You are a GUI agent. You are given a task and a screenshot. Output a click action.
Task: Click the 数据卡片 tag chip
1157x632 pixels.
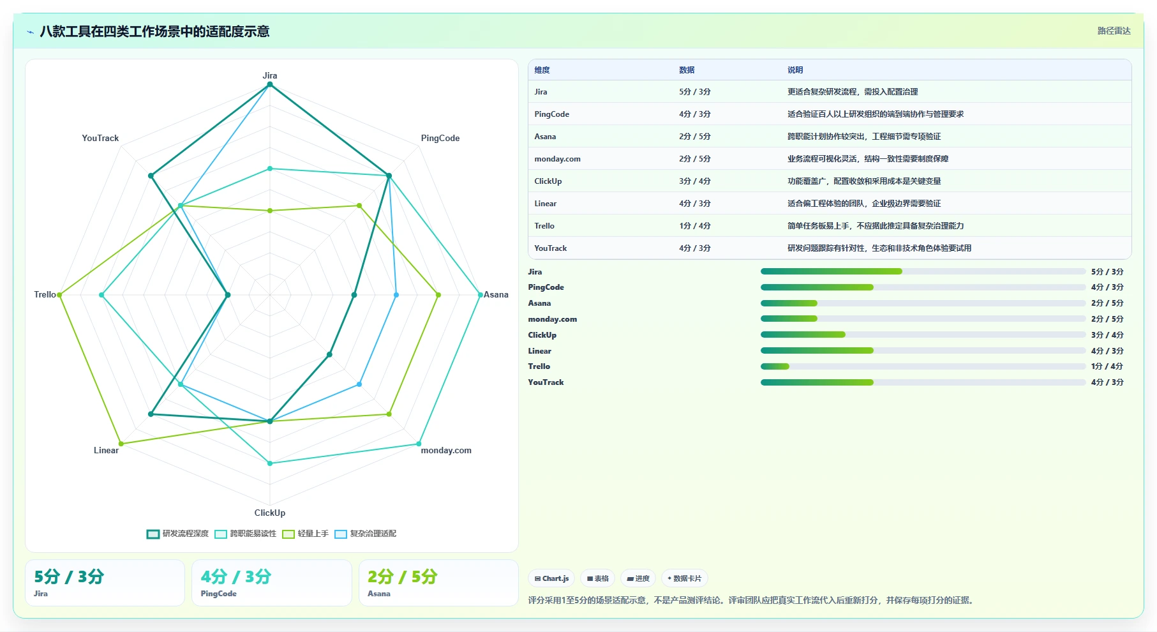tap(684, 578)
